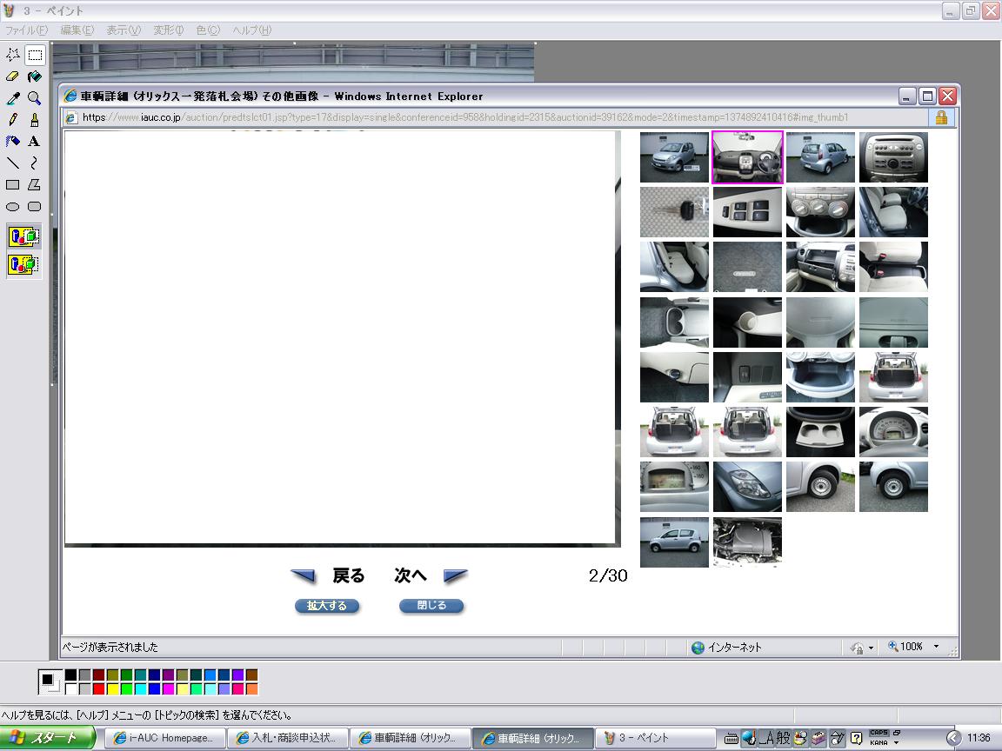Pick the red color in palette
Viewport: 1002px width, 751px height.
(98, 689)
